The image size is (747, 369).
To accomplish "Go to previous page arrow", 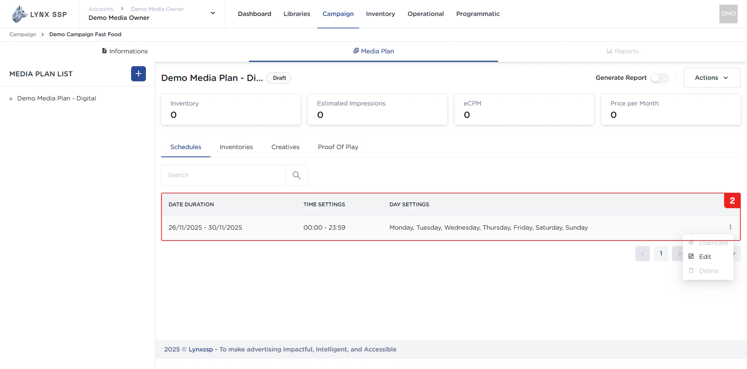I will tap(643, 253).
